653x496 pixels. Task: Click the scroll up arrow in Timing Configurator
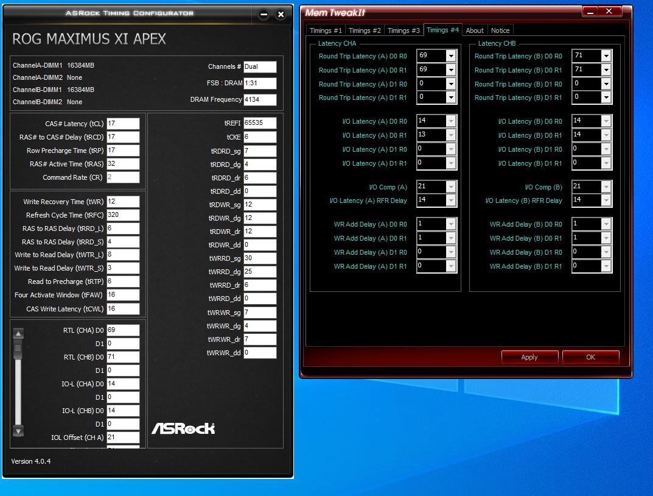(x=18, y=333)
